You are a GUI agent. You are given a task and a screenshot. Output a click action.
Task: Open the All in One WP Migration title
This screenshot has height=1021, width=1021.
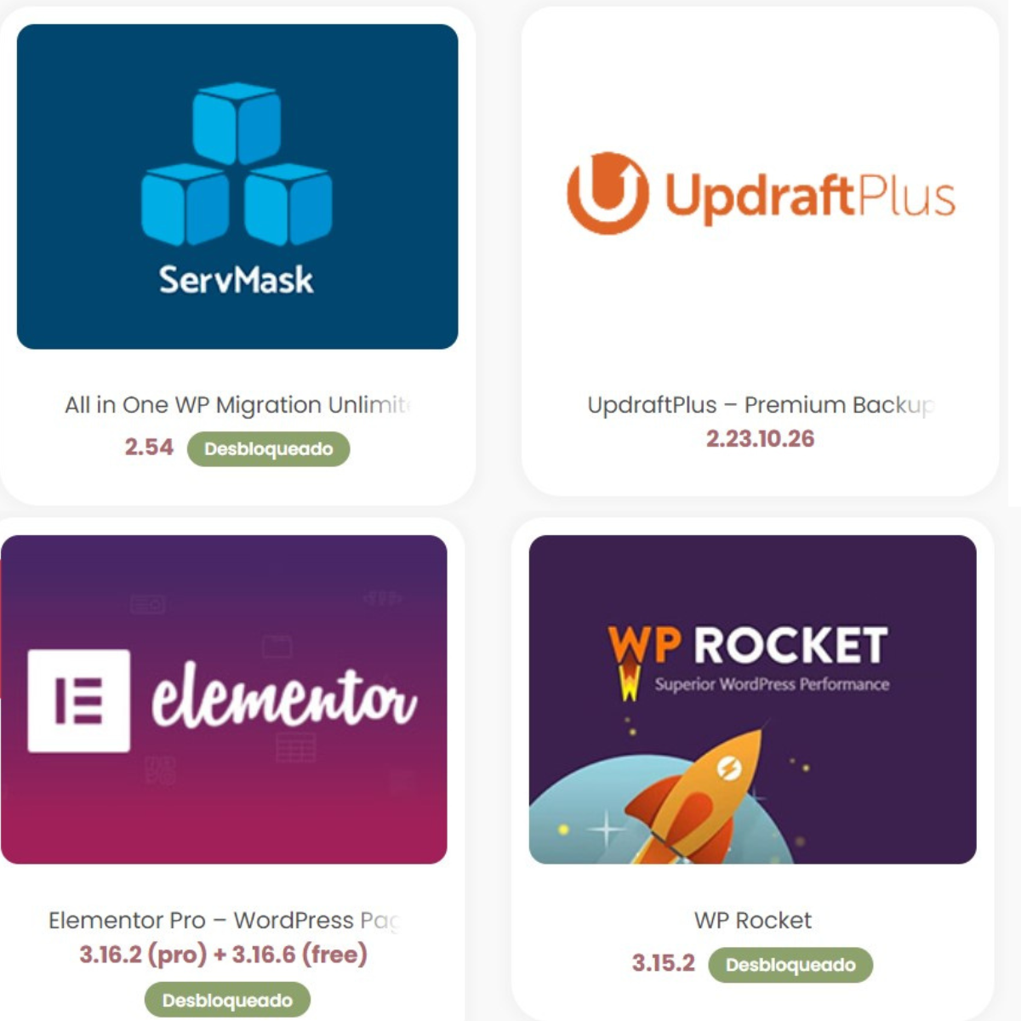point(238,405)
